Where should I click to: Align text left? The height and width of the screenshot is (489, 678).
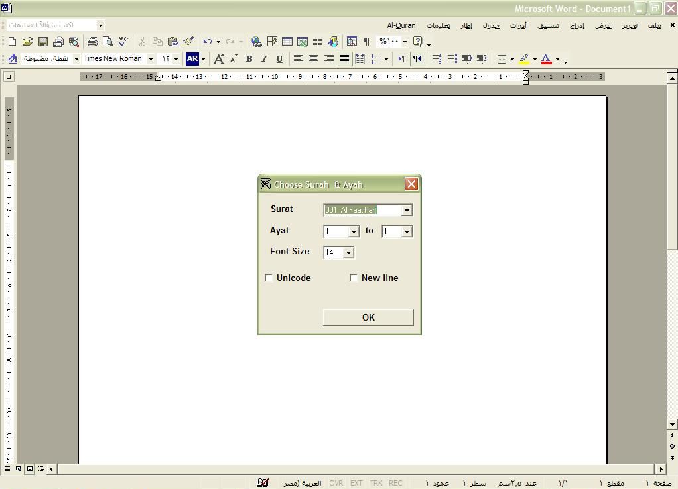(298, 59)
